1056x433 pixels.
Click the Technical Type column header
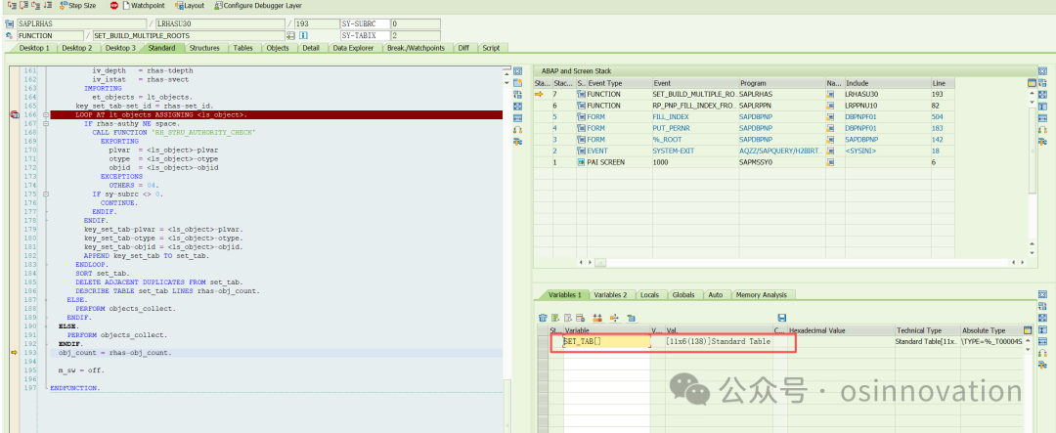(x=927, y=330)
